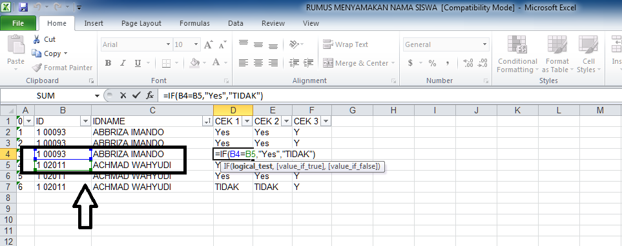Viewport: 622px width, 246px height.
Task: Open the Arial font name dropdown
Action: point(168,44)
